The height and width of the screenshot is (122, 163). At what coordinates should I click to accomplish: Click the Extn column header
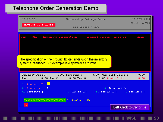pyautogui.click(x=141, y=37)
